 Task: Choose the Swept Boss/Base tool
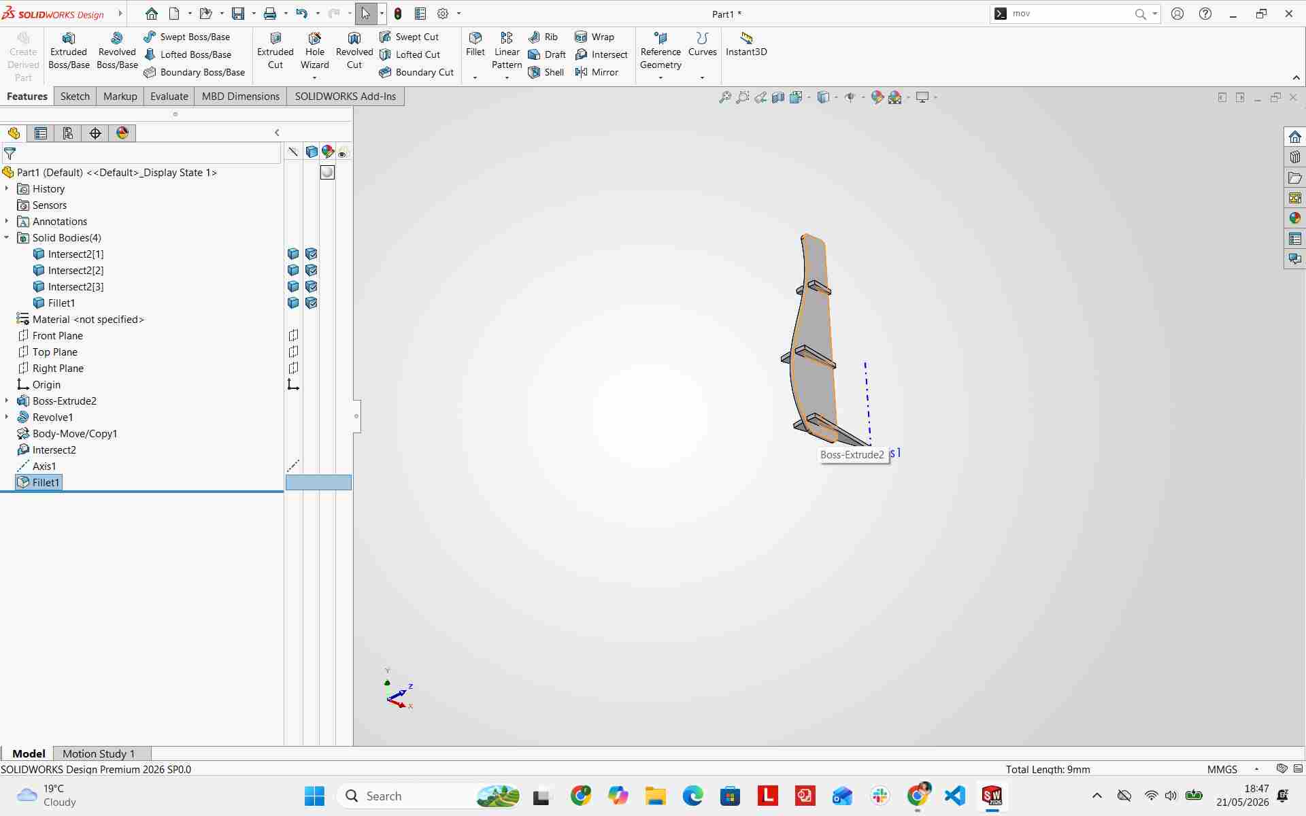pos(187,37)
